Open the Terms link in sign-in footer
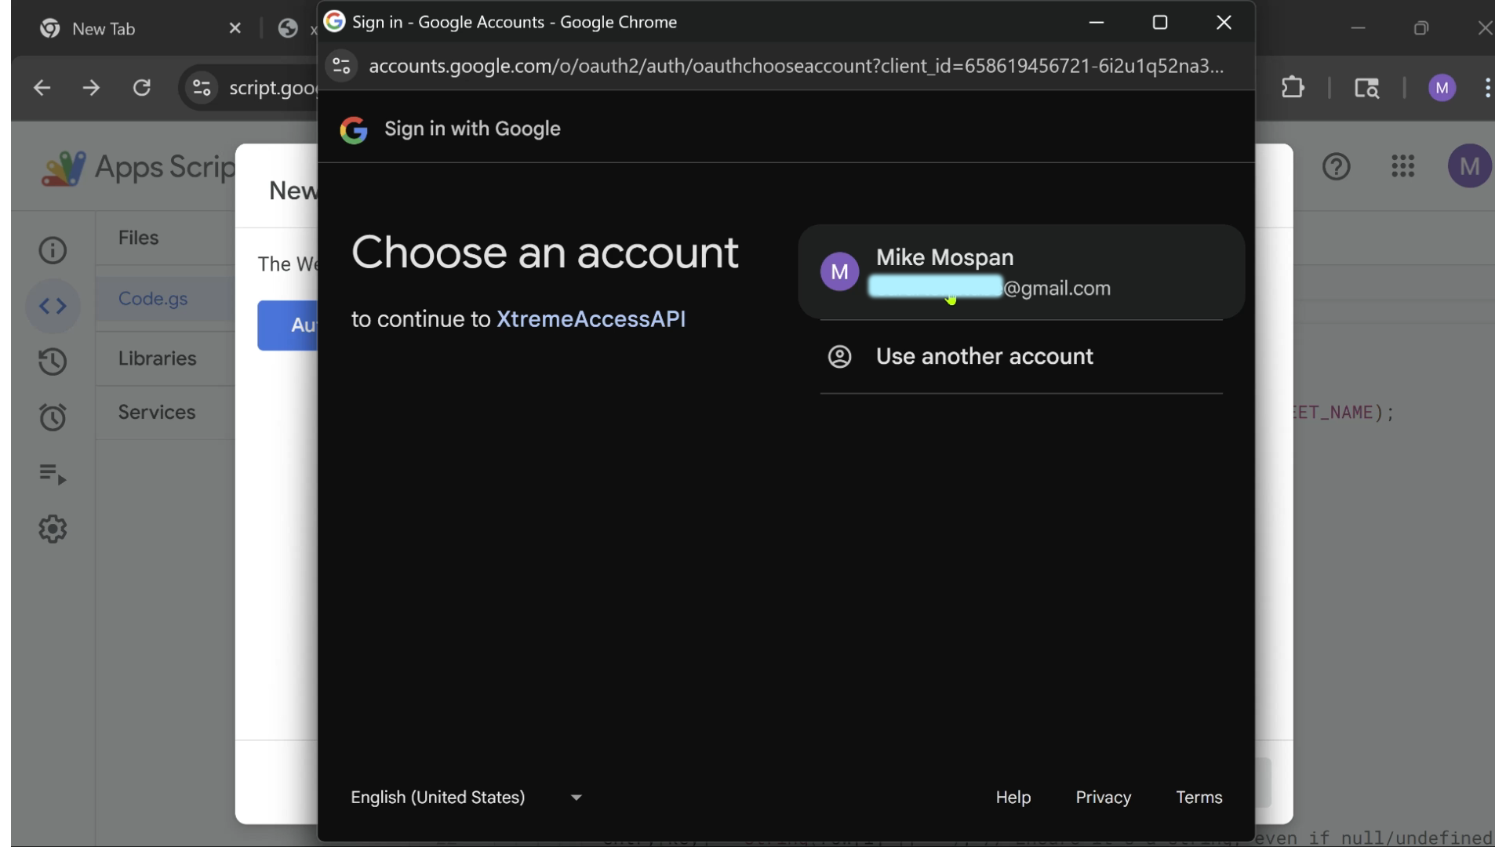Viewport: 1506px width, 847px height. [1199, 798]
